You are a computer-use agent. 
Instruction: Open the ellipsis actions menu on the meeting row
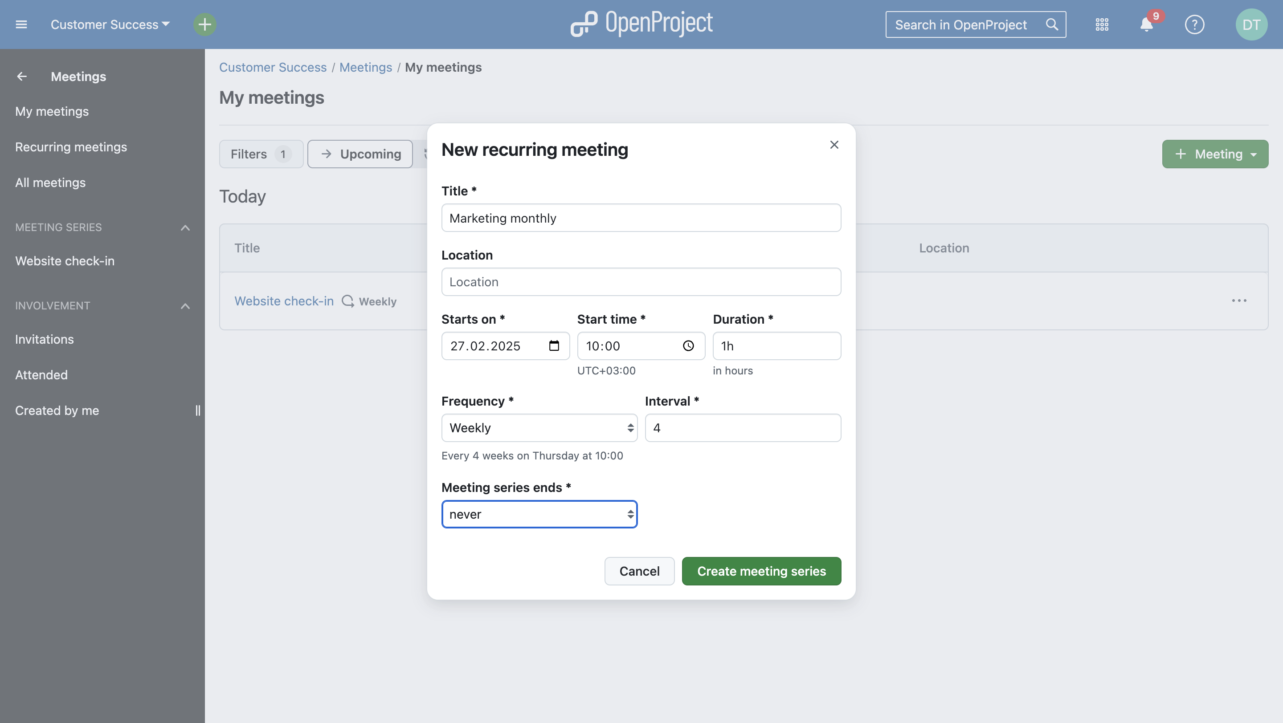coord(1240,301)
